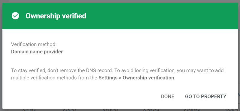
Task: Click 'multiple verification methods' phrase
Action: coord(44,78)
